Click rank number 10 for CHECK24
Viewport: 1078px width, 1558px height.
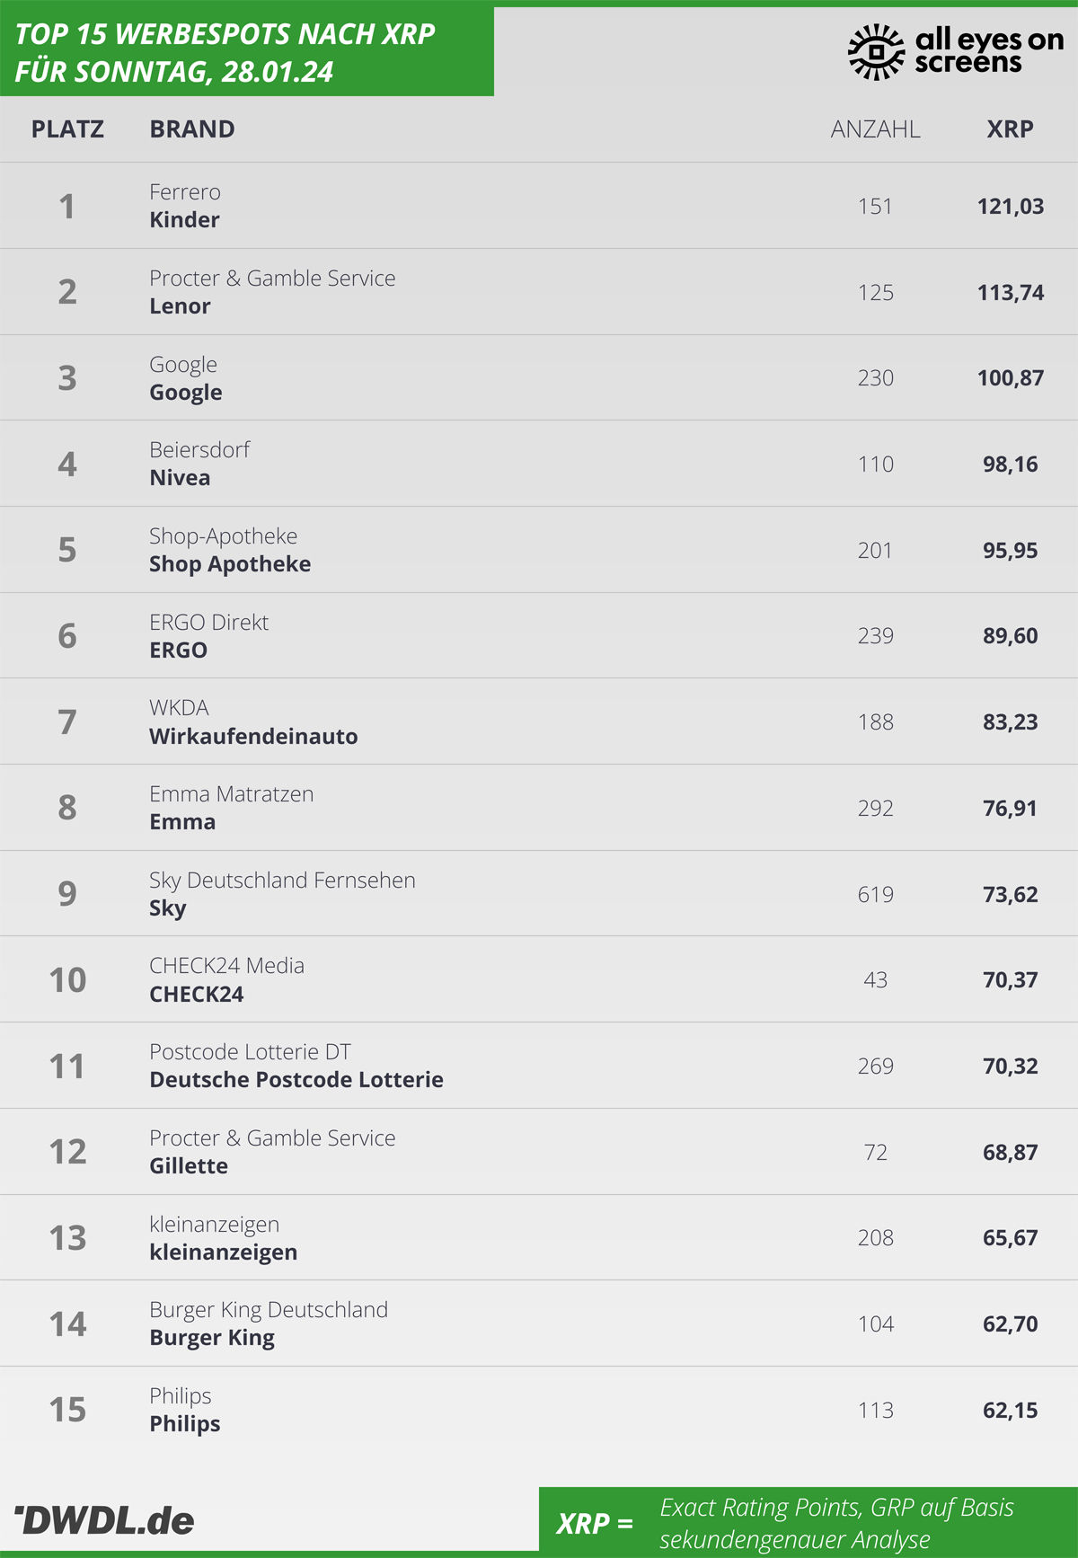(67, 980)
